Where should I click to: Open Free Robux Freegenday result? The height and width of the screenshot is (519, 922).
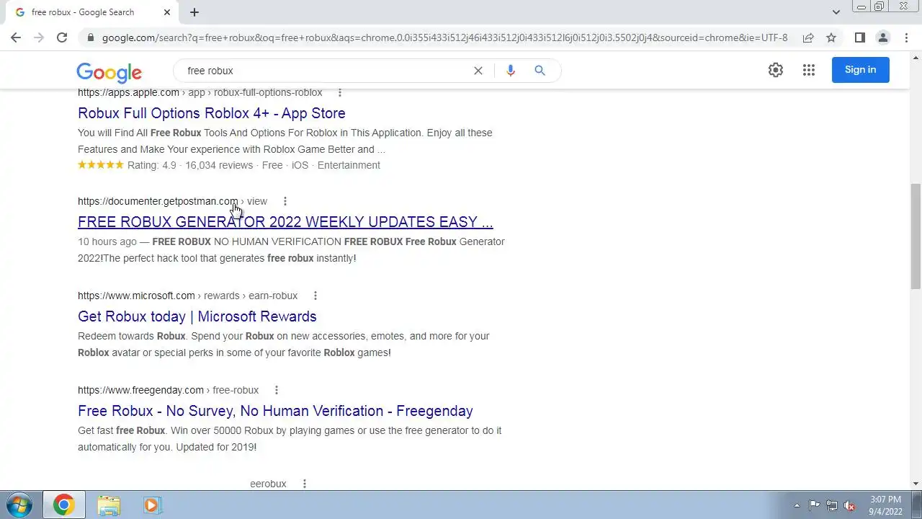pos(275,411)
